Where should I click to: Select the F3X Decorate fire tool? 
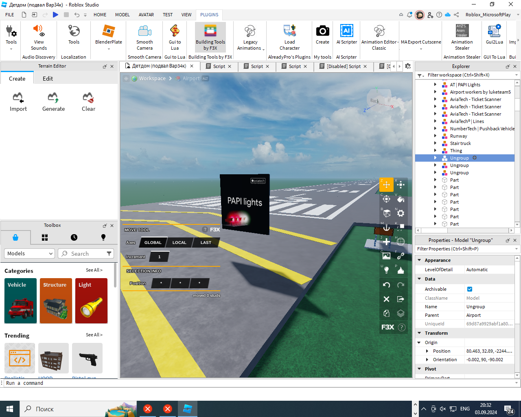401,270
